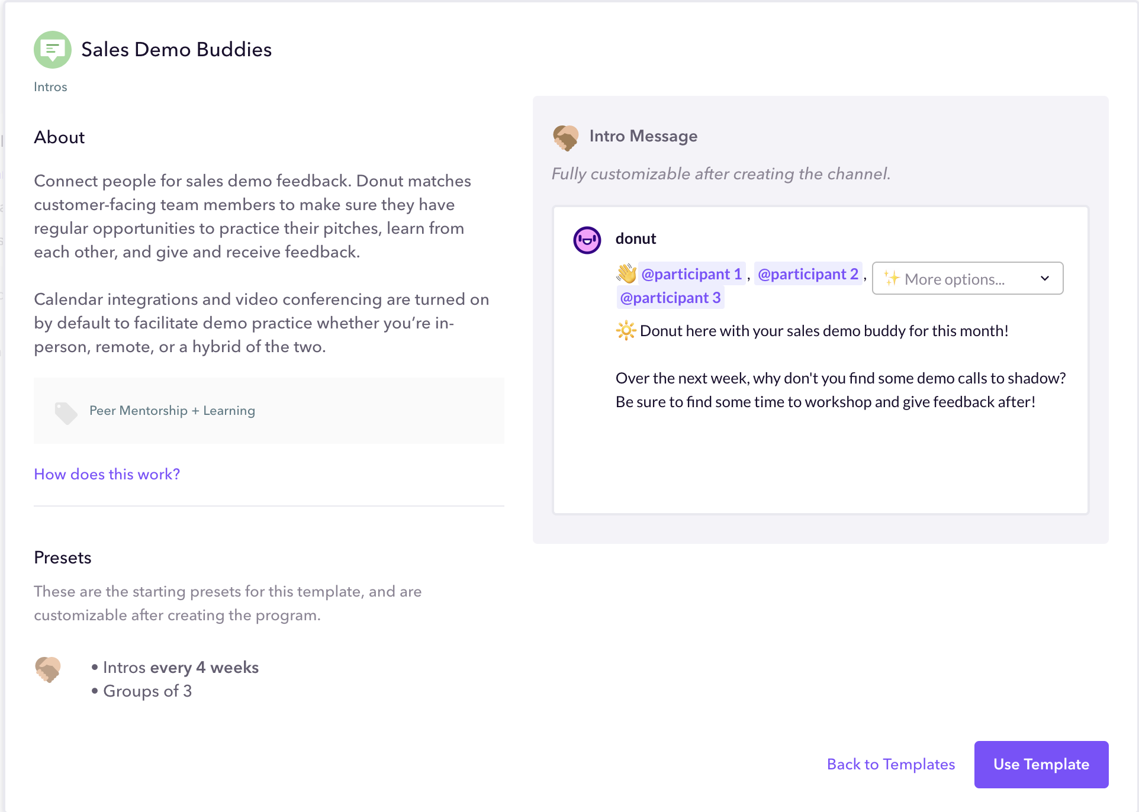1139x812 pixels.
Task: Click Donut here with your sales demo buddy line
Action: [x=824, y=331]
